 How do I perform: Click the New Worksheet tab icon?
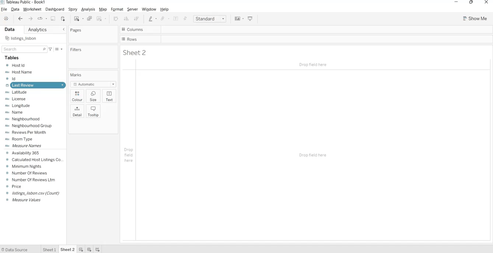click(x=81, y=250)
